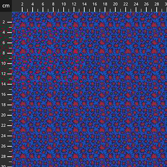The image size is (167, 167).
Task: Click the 28 mark on the top ruler
Action: pyautogui.click(x=157, y=9)
